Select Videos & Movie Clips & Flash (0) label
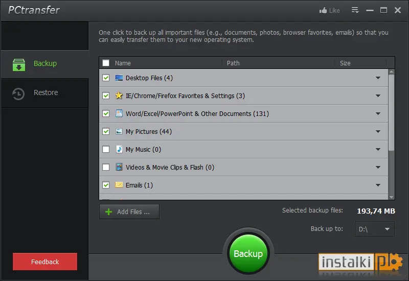 coord(170,168)
